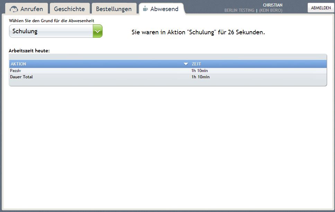This screenshot has height=212, width=335.
Task: Click the Arbeitszeit heute heading
Action: (29, 51)
